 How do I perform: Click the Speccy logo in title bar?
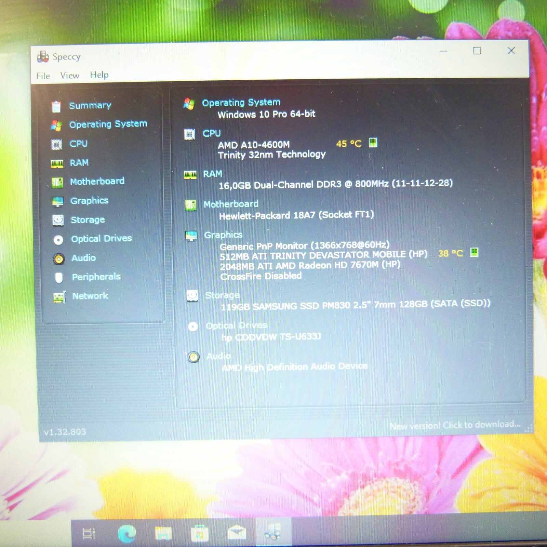tap(43, 57)
